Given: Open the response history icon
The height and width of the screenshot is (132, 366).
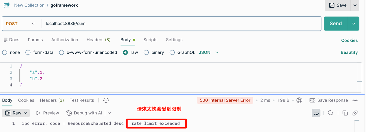Looking at the screenshot, I should click(106, 100).
